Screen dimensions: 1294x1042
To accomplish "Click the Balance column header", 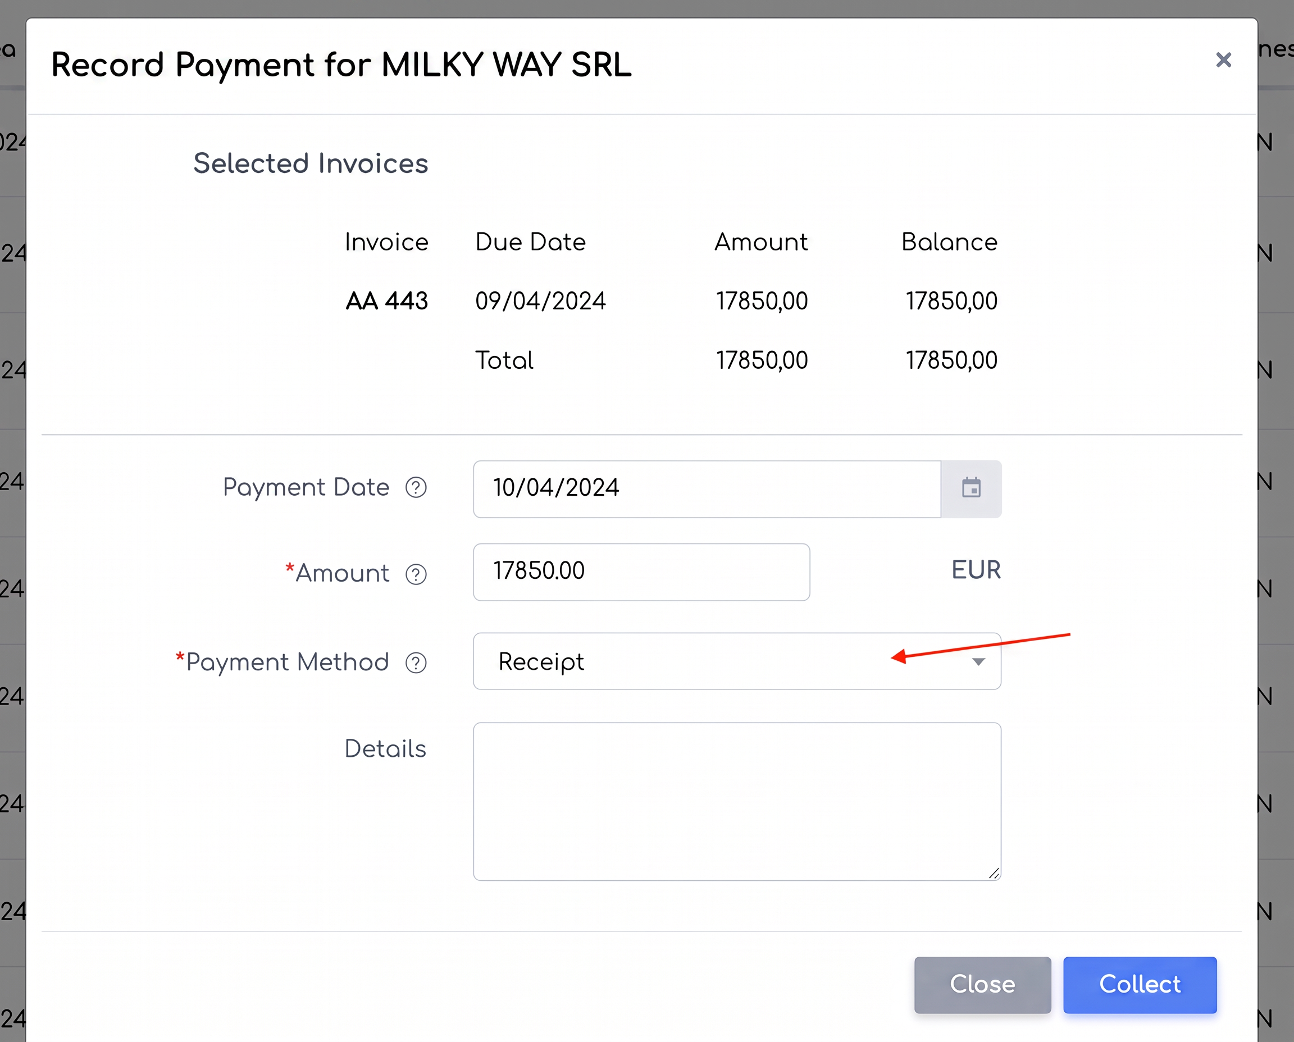I will (949, 242).
